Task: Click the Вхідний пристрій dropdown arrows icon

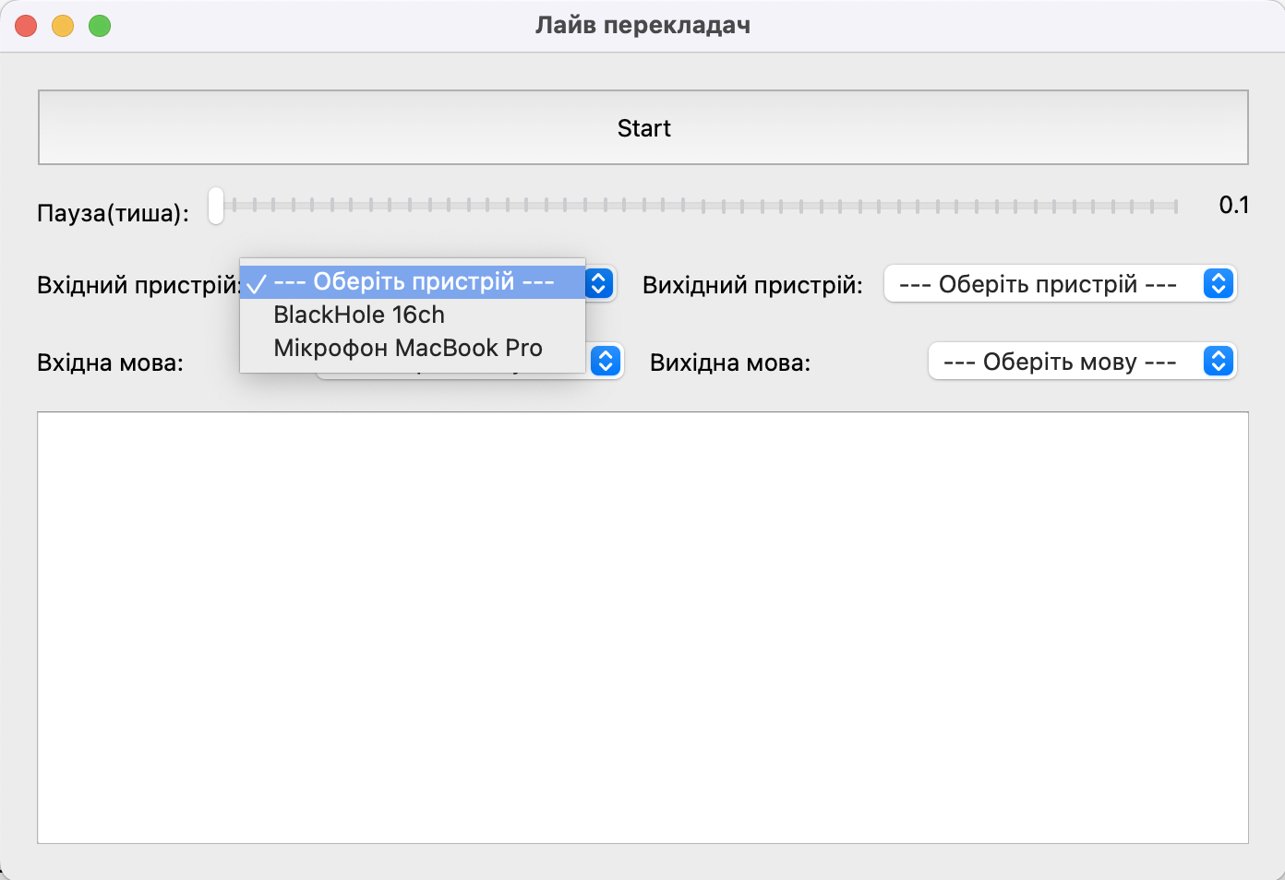Action: click(599, 283)
